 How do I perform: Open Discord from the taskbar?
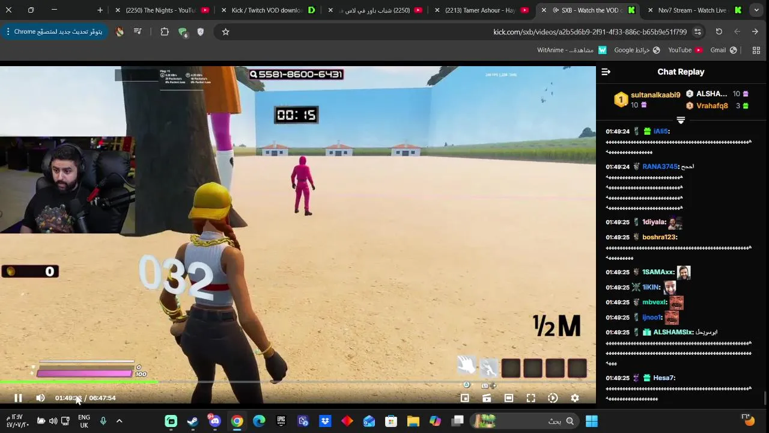click(x=215, y=421)
